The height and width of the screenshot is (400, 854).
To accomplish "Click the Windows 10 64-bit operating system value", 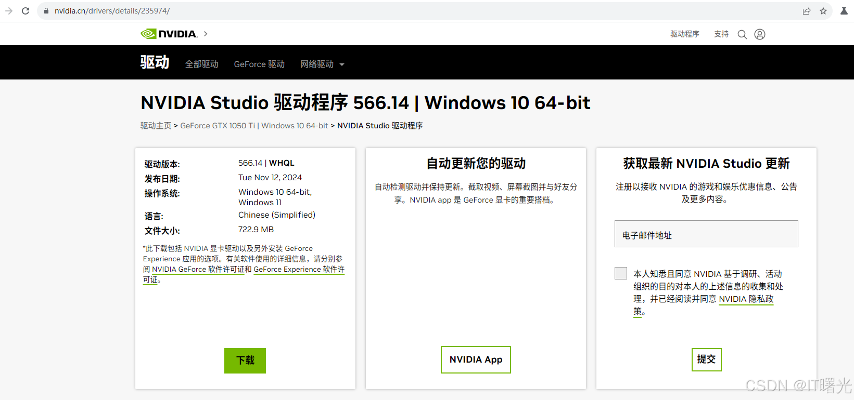I will click(275, 197).
